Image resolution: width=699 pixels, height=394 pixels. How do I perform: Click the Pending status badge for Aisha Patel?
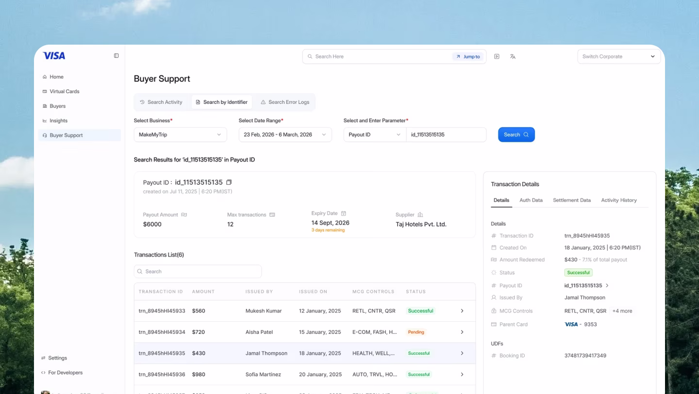(x=416, y=332)
